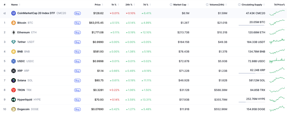This screenshot has height=114, width=289.
Task: Click the Circulating Supply info icon
Action: [239, 4]
